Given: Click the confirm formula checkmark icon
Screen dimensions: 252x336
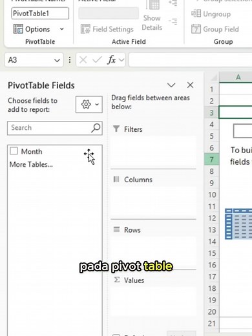Looking at the screenshot, I should (x=97, y=60).
